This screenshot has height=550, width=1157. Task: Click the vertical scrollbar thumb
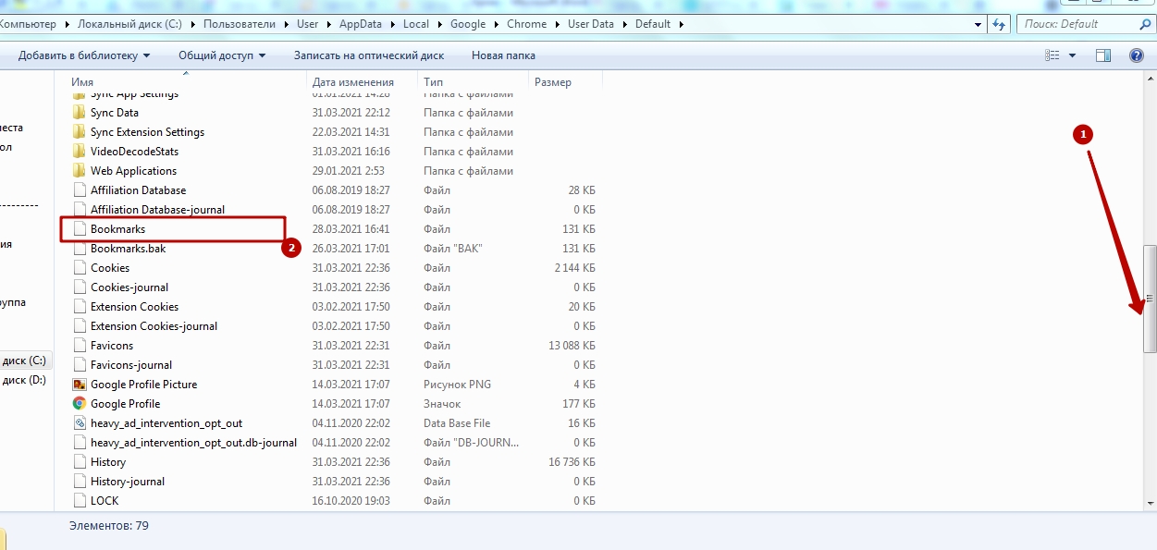[x=1150, y=299]
